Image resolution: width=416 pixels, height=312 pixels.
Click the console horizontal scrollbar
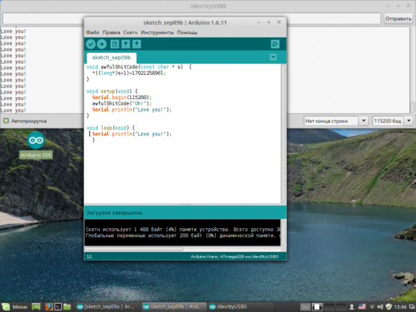click(x=134, y=249)
